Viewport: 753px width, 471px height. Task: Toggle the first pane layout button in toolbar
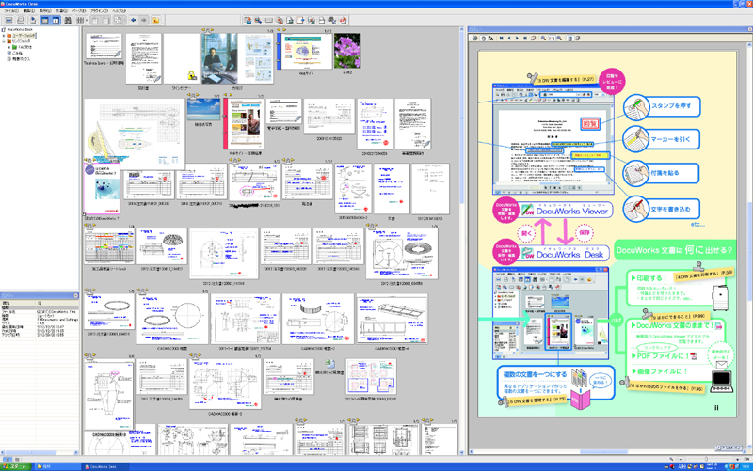pyautogui.click(x=44, y=20)
